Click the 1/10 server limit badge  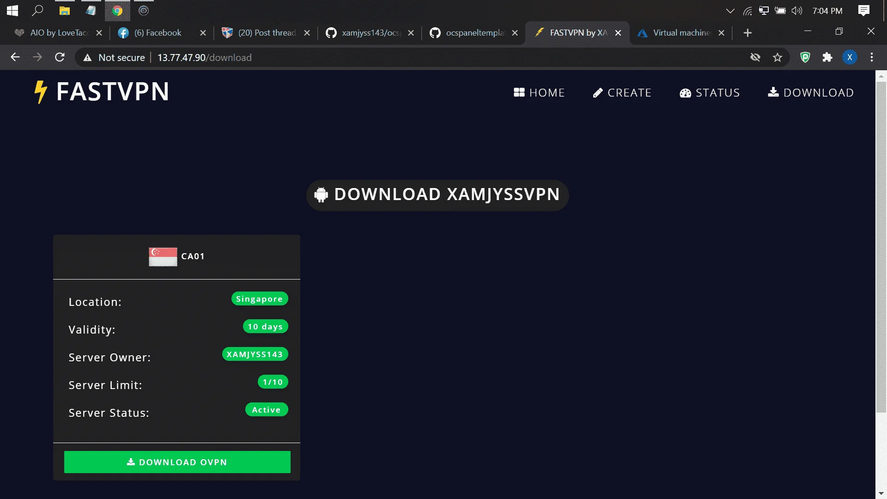(273, 382)
